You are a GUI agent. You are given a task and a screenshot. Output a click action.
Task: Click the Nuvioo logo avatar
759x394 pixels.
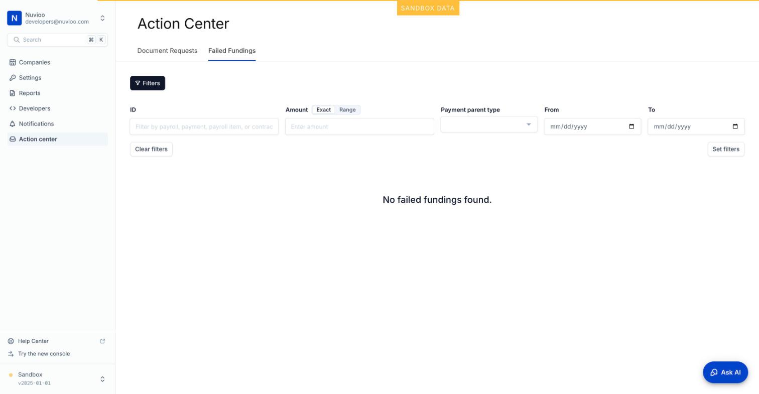[x=14, y=18]
